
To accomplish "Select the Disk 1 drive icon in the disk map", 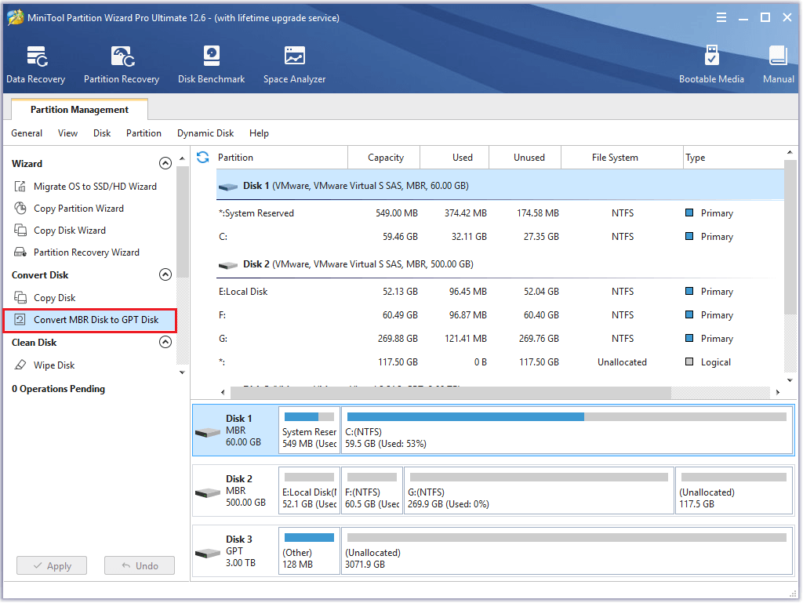I will coord(208,433).
